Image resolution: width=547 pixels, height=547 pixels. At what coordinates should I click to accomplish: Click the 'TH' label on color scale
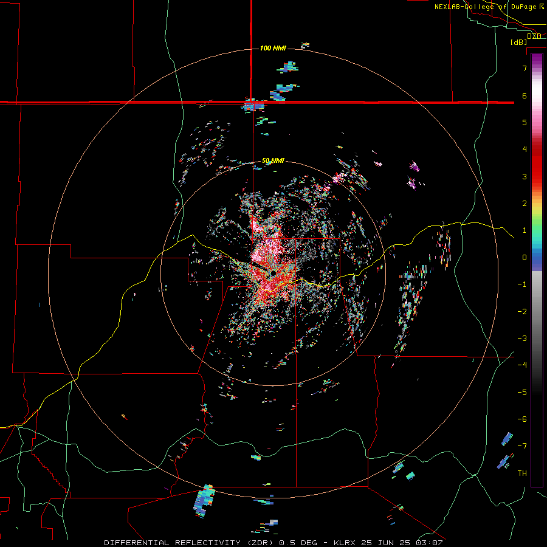[522, 473]
